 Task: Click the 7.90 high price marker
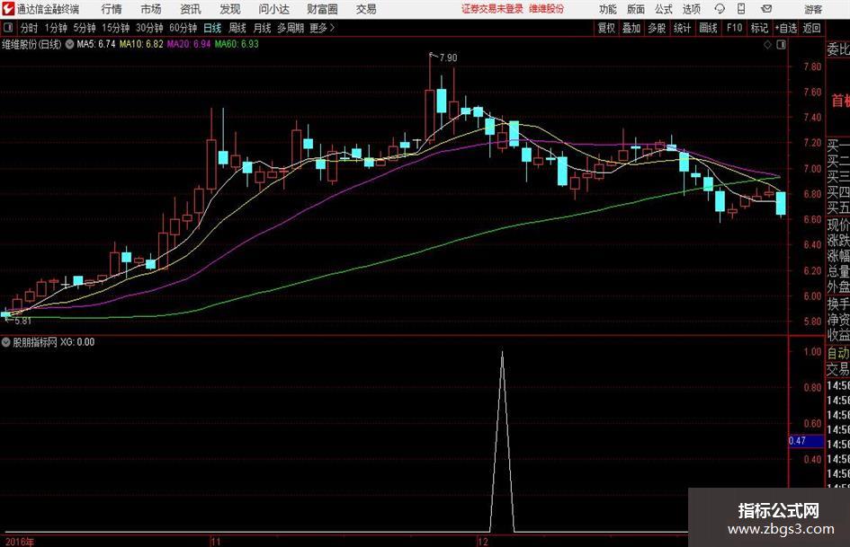tap(448, 57)
